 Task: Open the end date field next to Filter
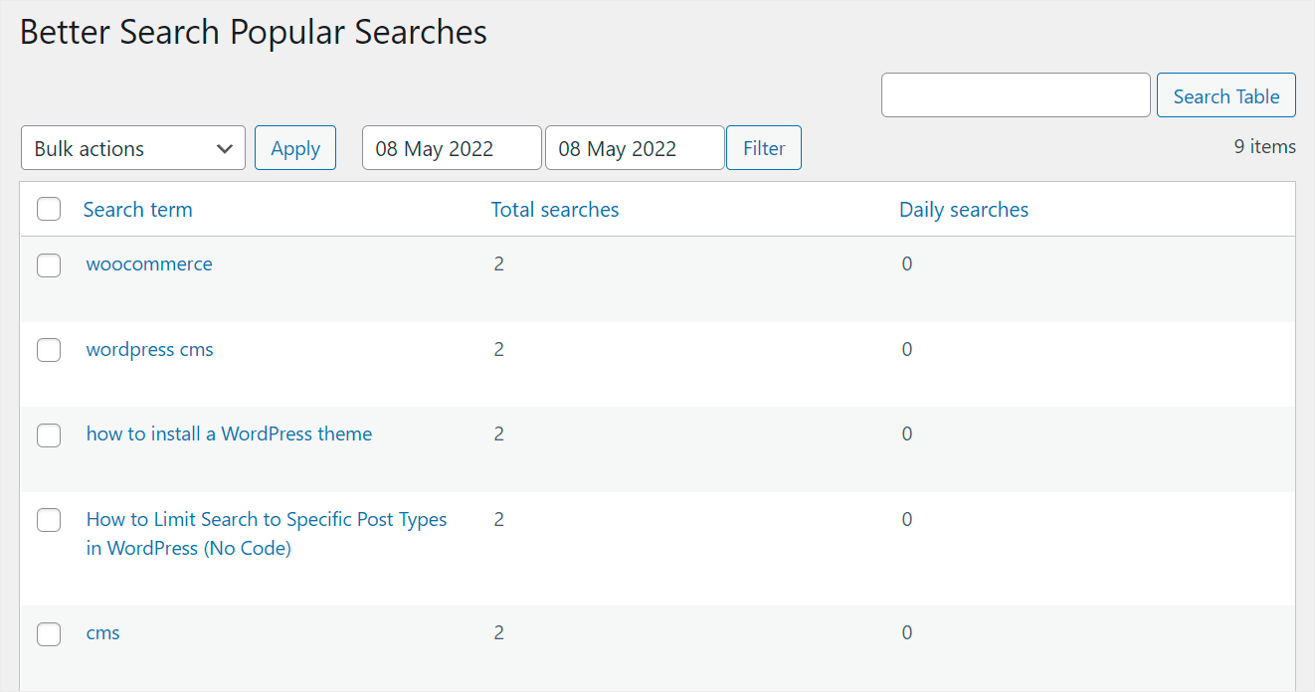click(x=635, y=148)
